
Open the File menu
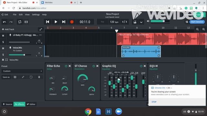tap(15, 15)
